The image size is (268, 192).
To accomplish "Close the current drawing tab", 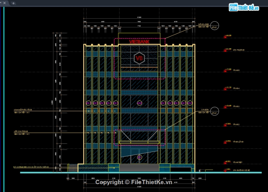I will 5,3.
